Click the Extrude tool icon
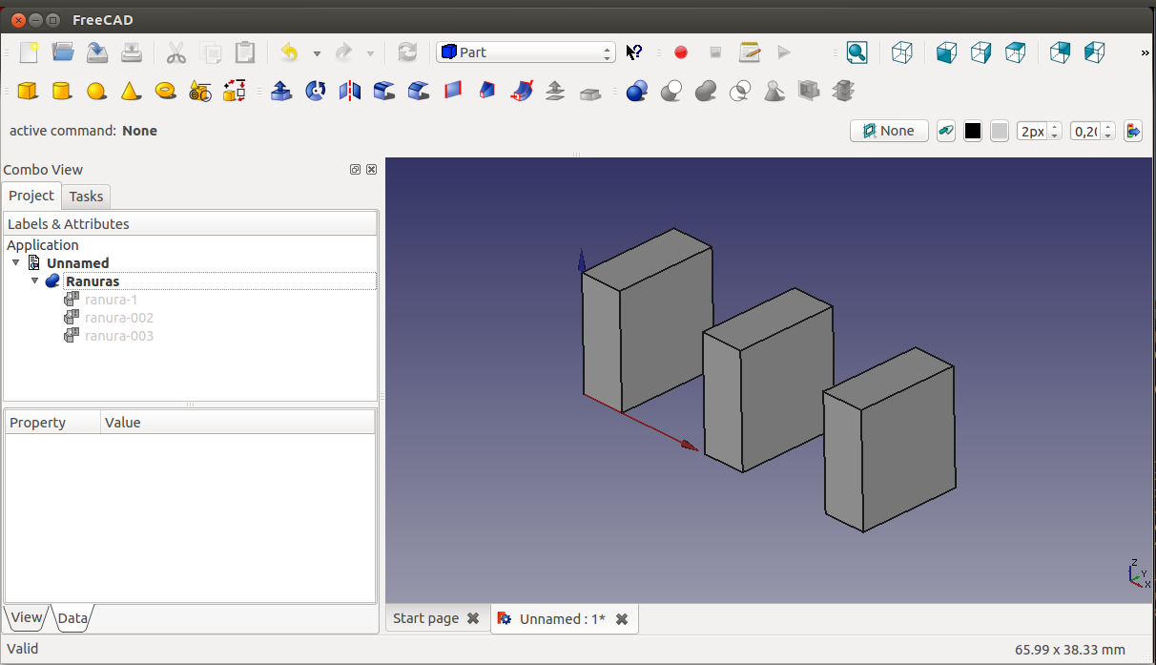This screenshot has height=665, width=1156. [x=280, y=92]
